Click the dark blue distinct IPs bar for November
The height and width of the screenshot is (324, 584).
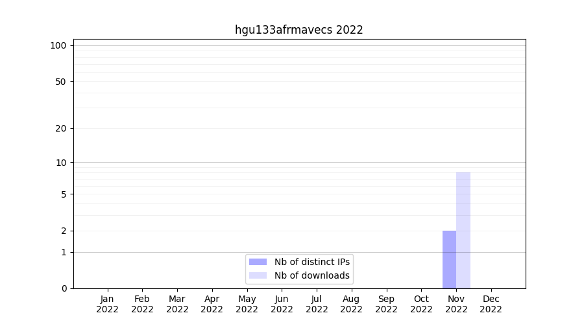[449, 259]
